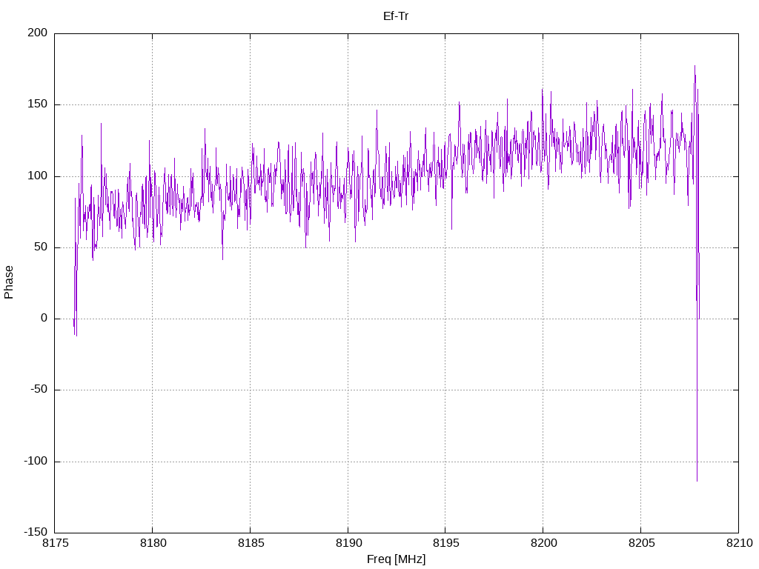This screenshot has height=569, width=759.
Task: Click the 150 y-axis tick label
Action: (37, 104)
